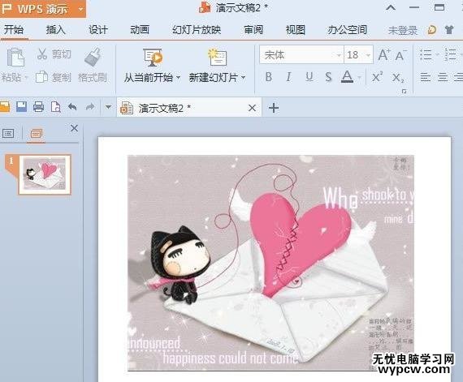This screenshot has height=382, width=463.
Task: Align text center icon
Action: click(x=443, y=77)
